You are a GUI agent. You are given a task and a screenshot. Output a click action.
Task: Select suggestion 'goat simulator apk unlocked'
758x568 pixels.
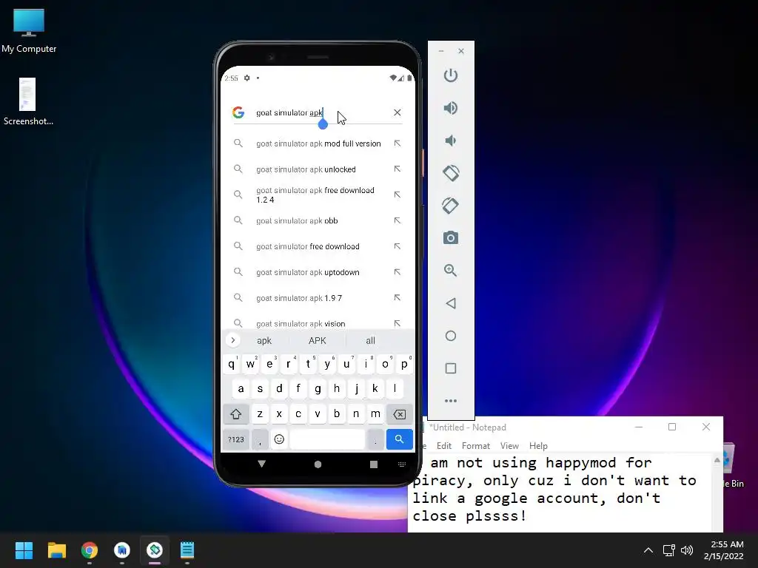(x=318, y=169)
